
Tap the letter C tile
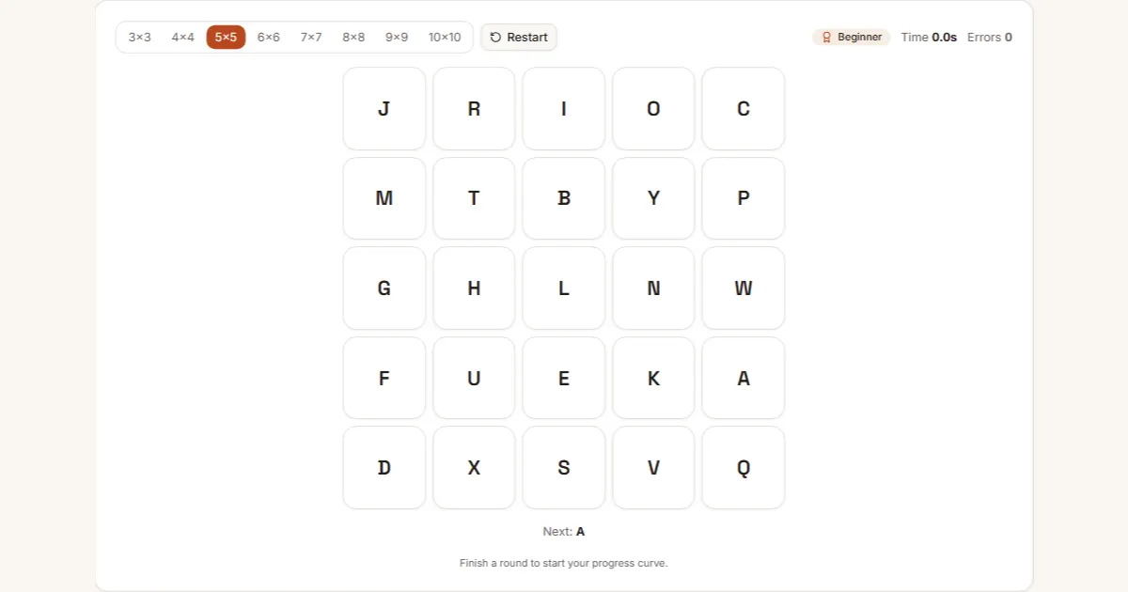tap(744, 108)
